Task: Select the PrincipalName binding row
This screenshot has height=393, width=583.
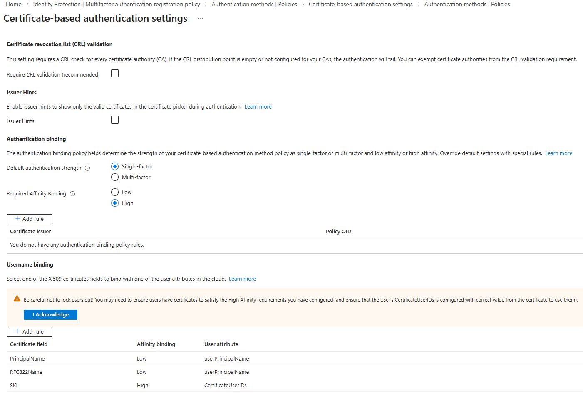Action: 27,359
